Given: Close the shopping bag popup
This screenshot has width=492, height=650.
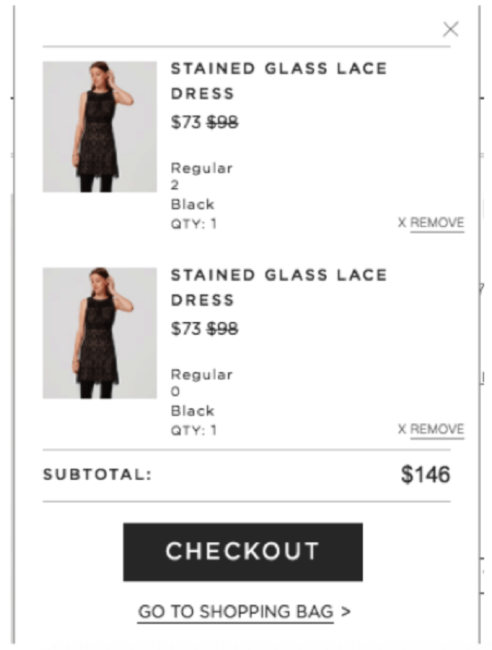Looking at the screenshot, I should pyautogui.click(x=451, y=29).
